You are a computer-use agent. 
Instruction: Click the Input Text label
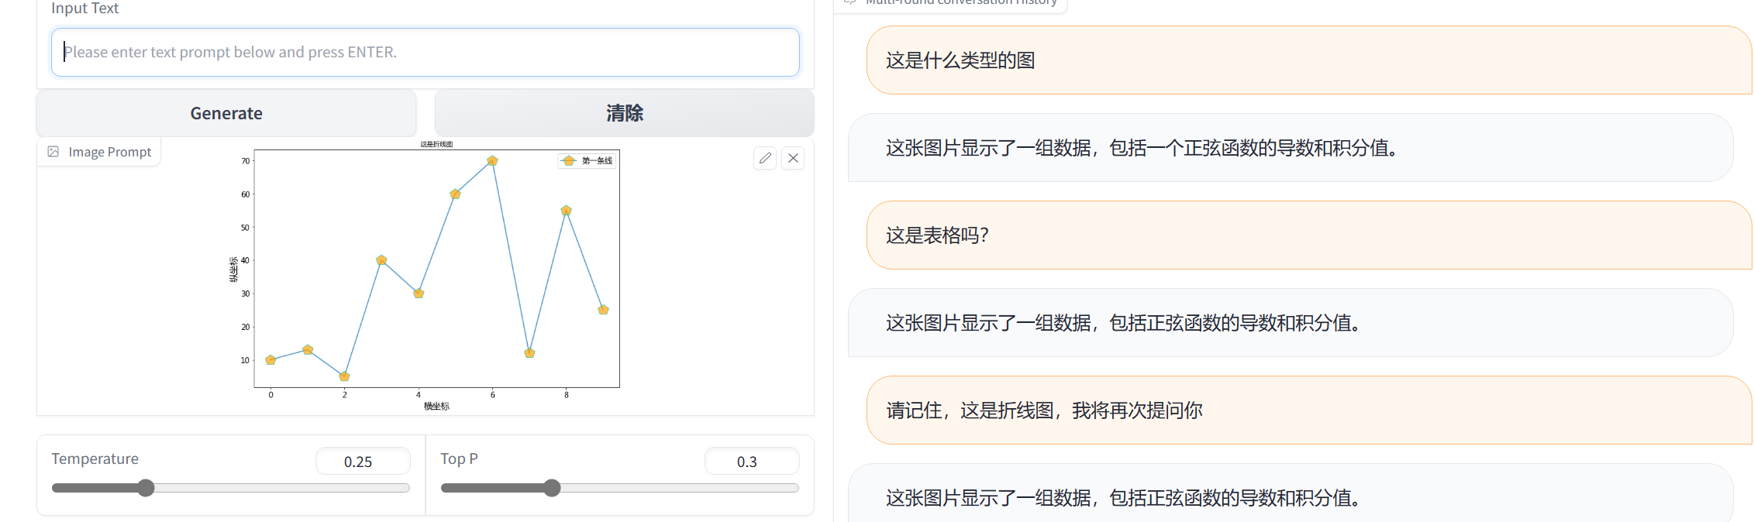[x=84, y=9]
